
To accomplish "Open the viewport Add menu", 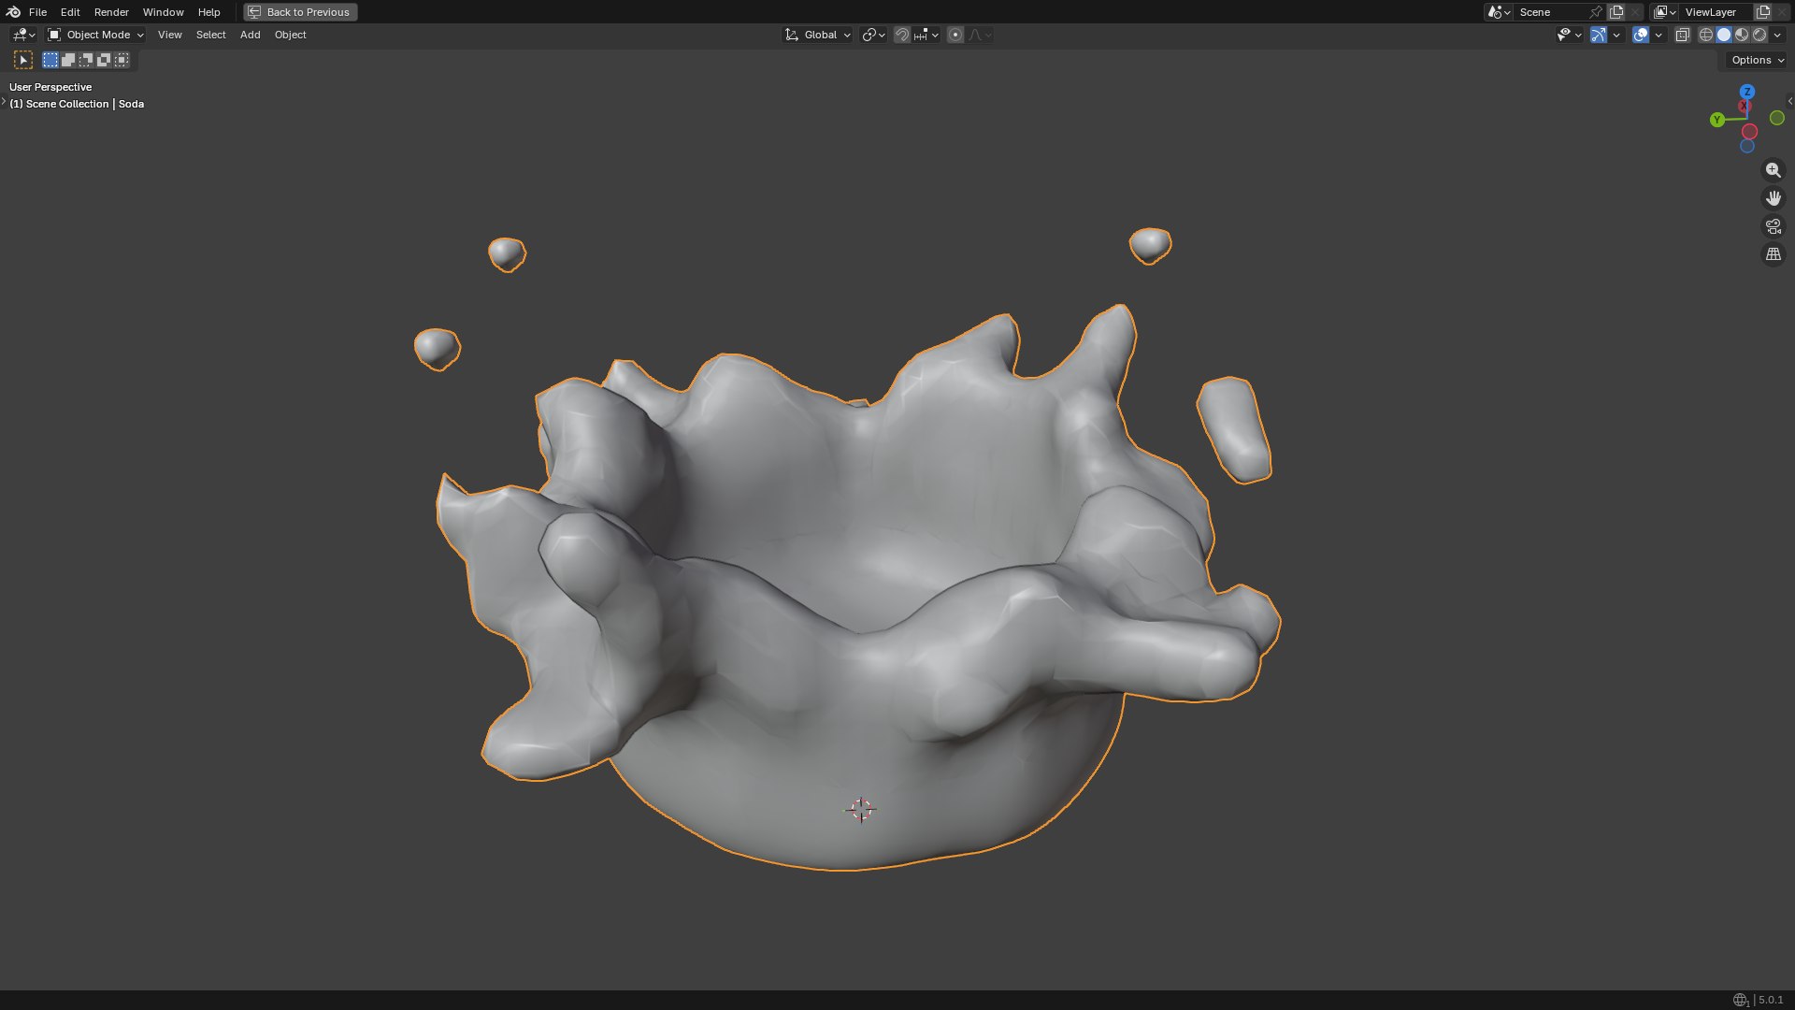I will (250, 35).
